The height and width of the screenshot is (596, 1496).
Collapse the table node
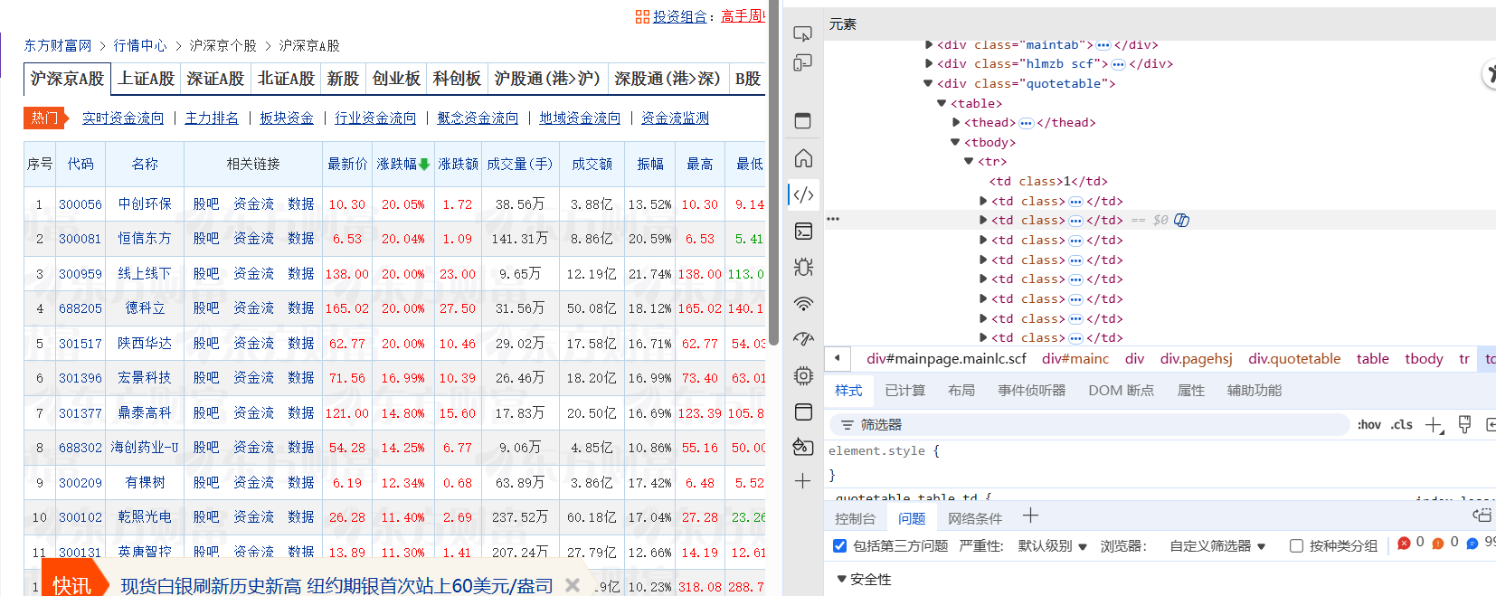[942, 103]
